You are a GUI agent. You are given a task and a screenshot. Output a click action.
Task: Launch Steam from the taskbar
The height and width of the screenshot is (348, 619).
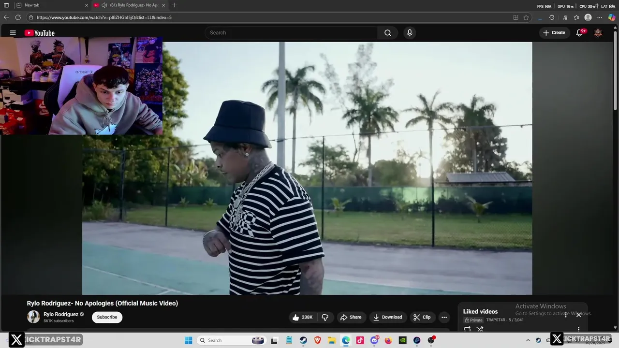(x=303, y=340)
